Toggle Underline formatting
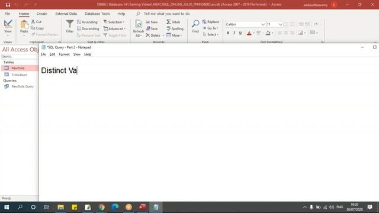Viewport: 379px width, 213px height. click(x=240, y=33)
